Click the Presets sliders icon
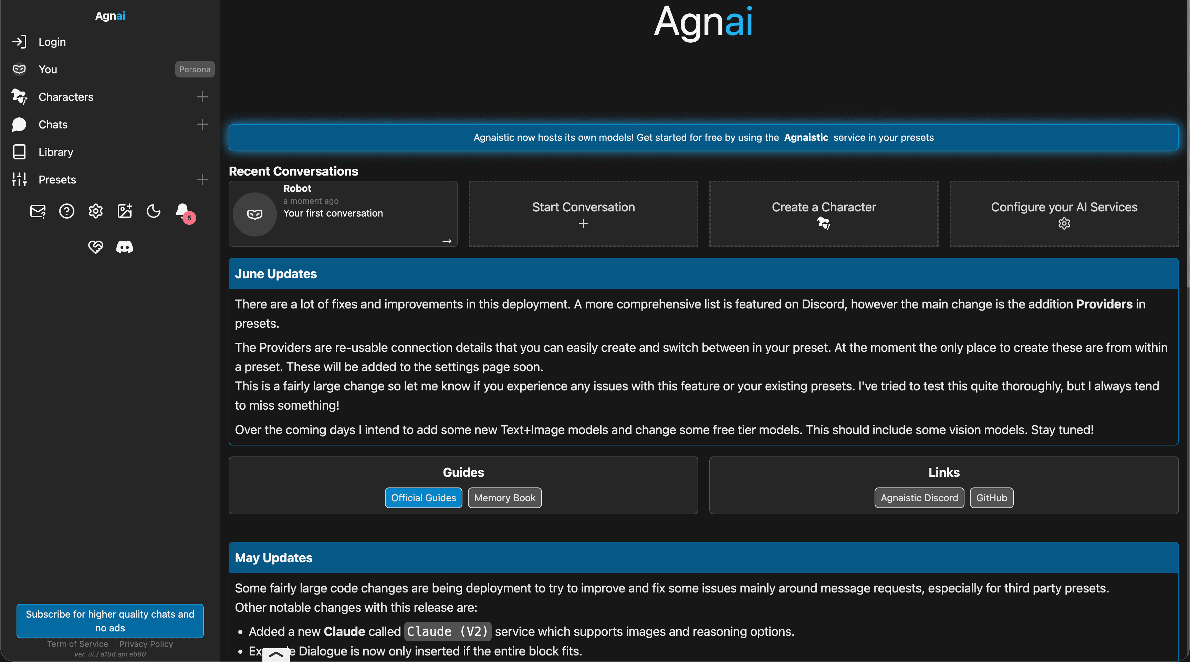Screen dimensions: 1190x662 tap(19, 179)
